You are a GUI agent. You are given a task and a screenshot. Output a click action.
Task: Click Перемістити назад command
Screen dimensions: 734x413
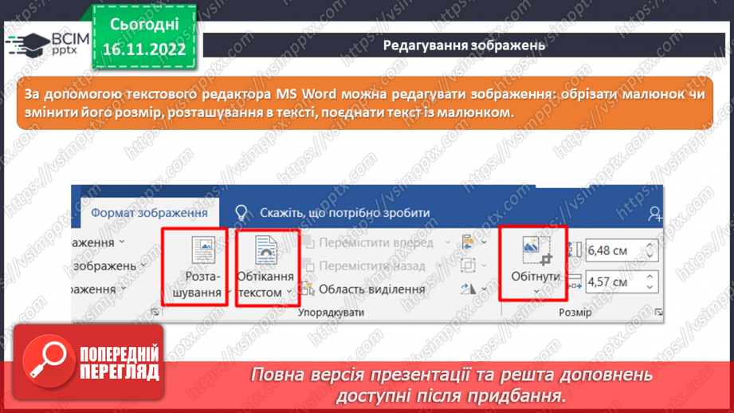coord(372,265)
